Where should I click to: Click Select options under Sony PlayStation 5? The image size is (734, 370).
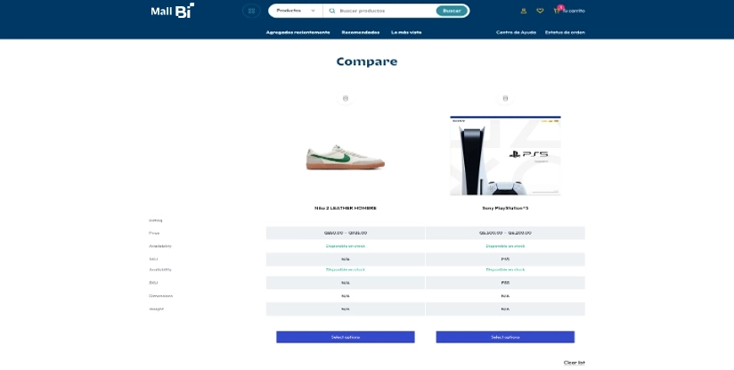[x=505, y=337]
